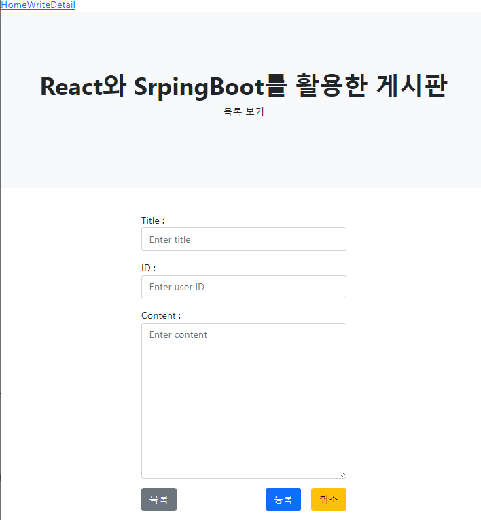This screenshot has width=481, height=520.
Task: Go to the Write link
Action: pyautogui.click(x=39, y=5)
